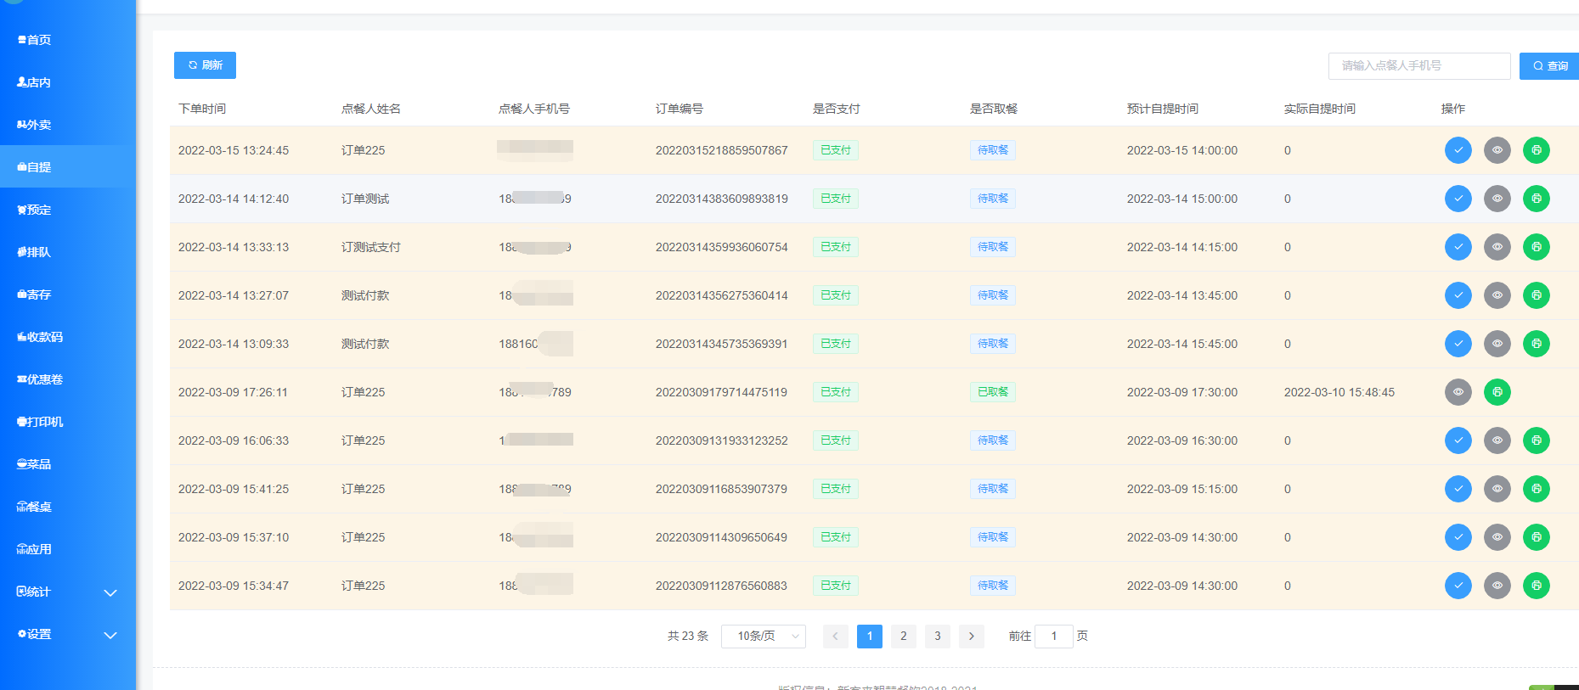Select page 1 in pagination
Viewport: 1579px width, 690px height.
(x=869, y=636)
